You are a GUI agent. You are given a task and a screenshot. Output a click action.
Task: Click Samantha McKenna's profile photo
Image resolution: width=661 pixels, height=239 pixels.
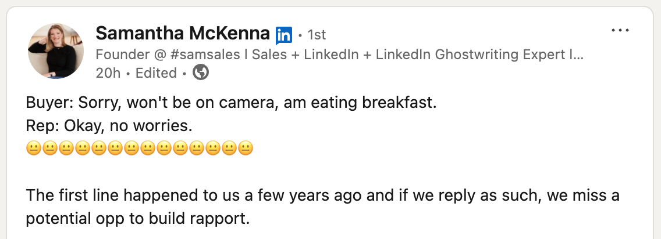click(x=56, y=51)
